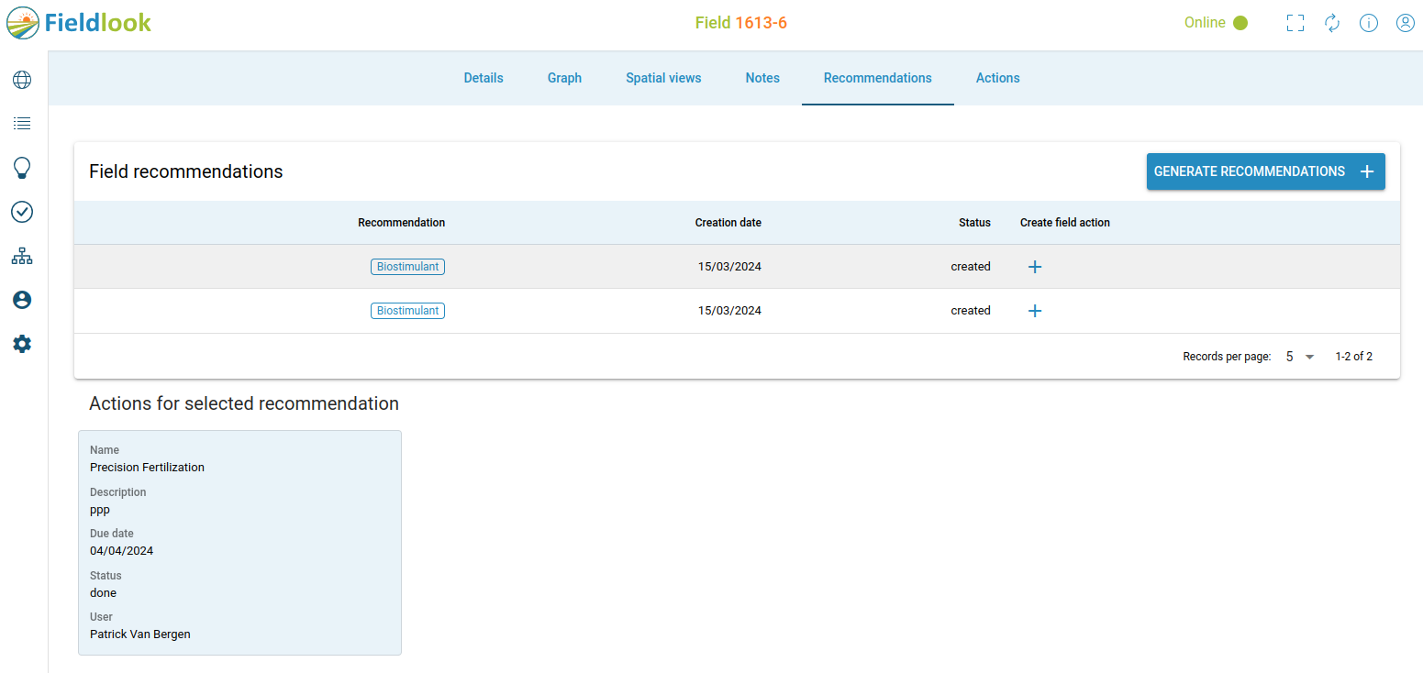
Task: Open recommendations via the lightbulb sidebar icon
Action: [21, 168]
